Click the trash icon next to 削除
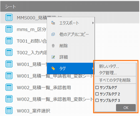The image size is (140, 116). click(53, 46)
